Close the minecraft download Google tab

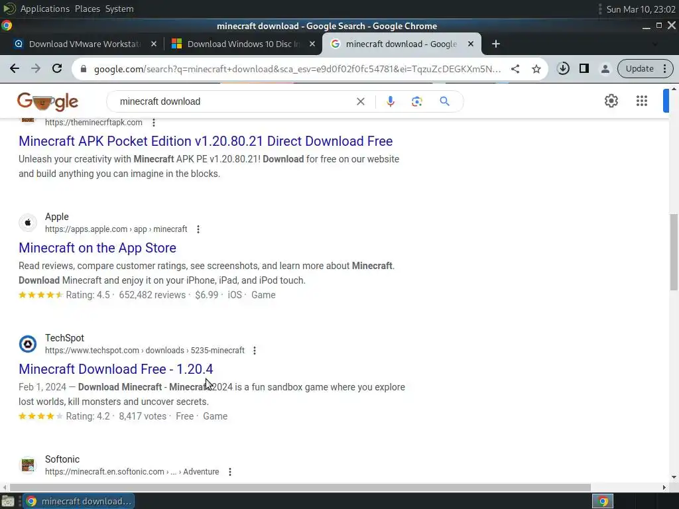pyautogui.click(x=471, y=44)
